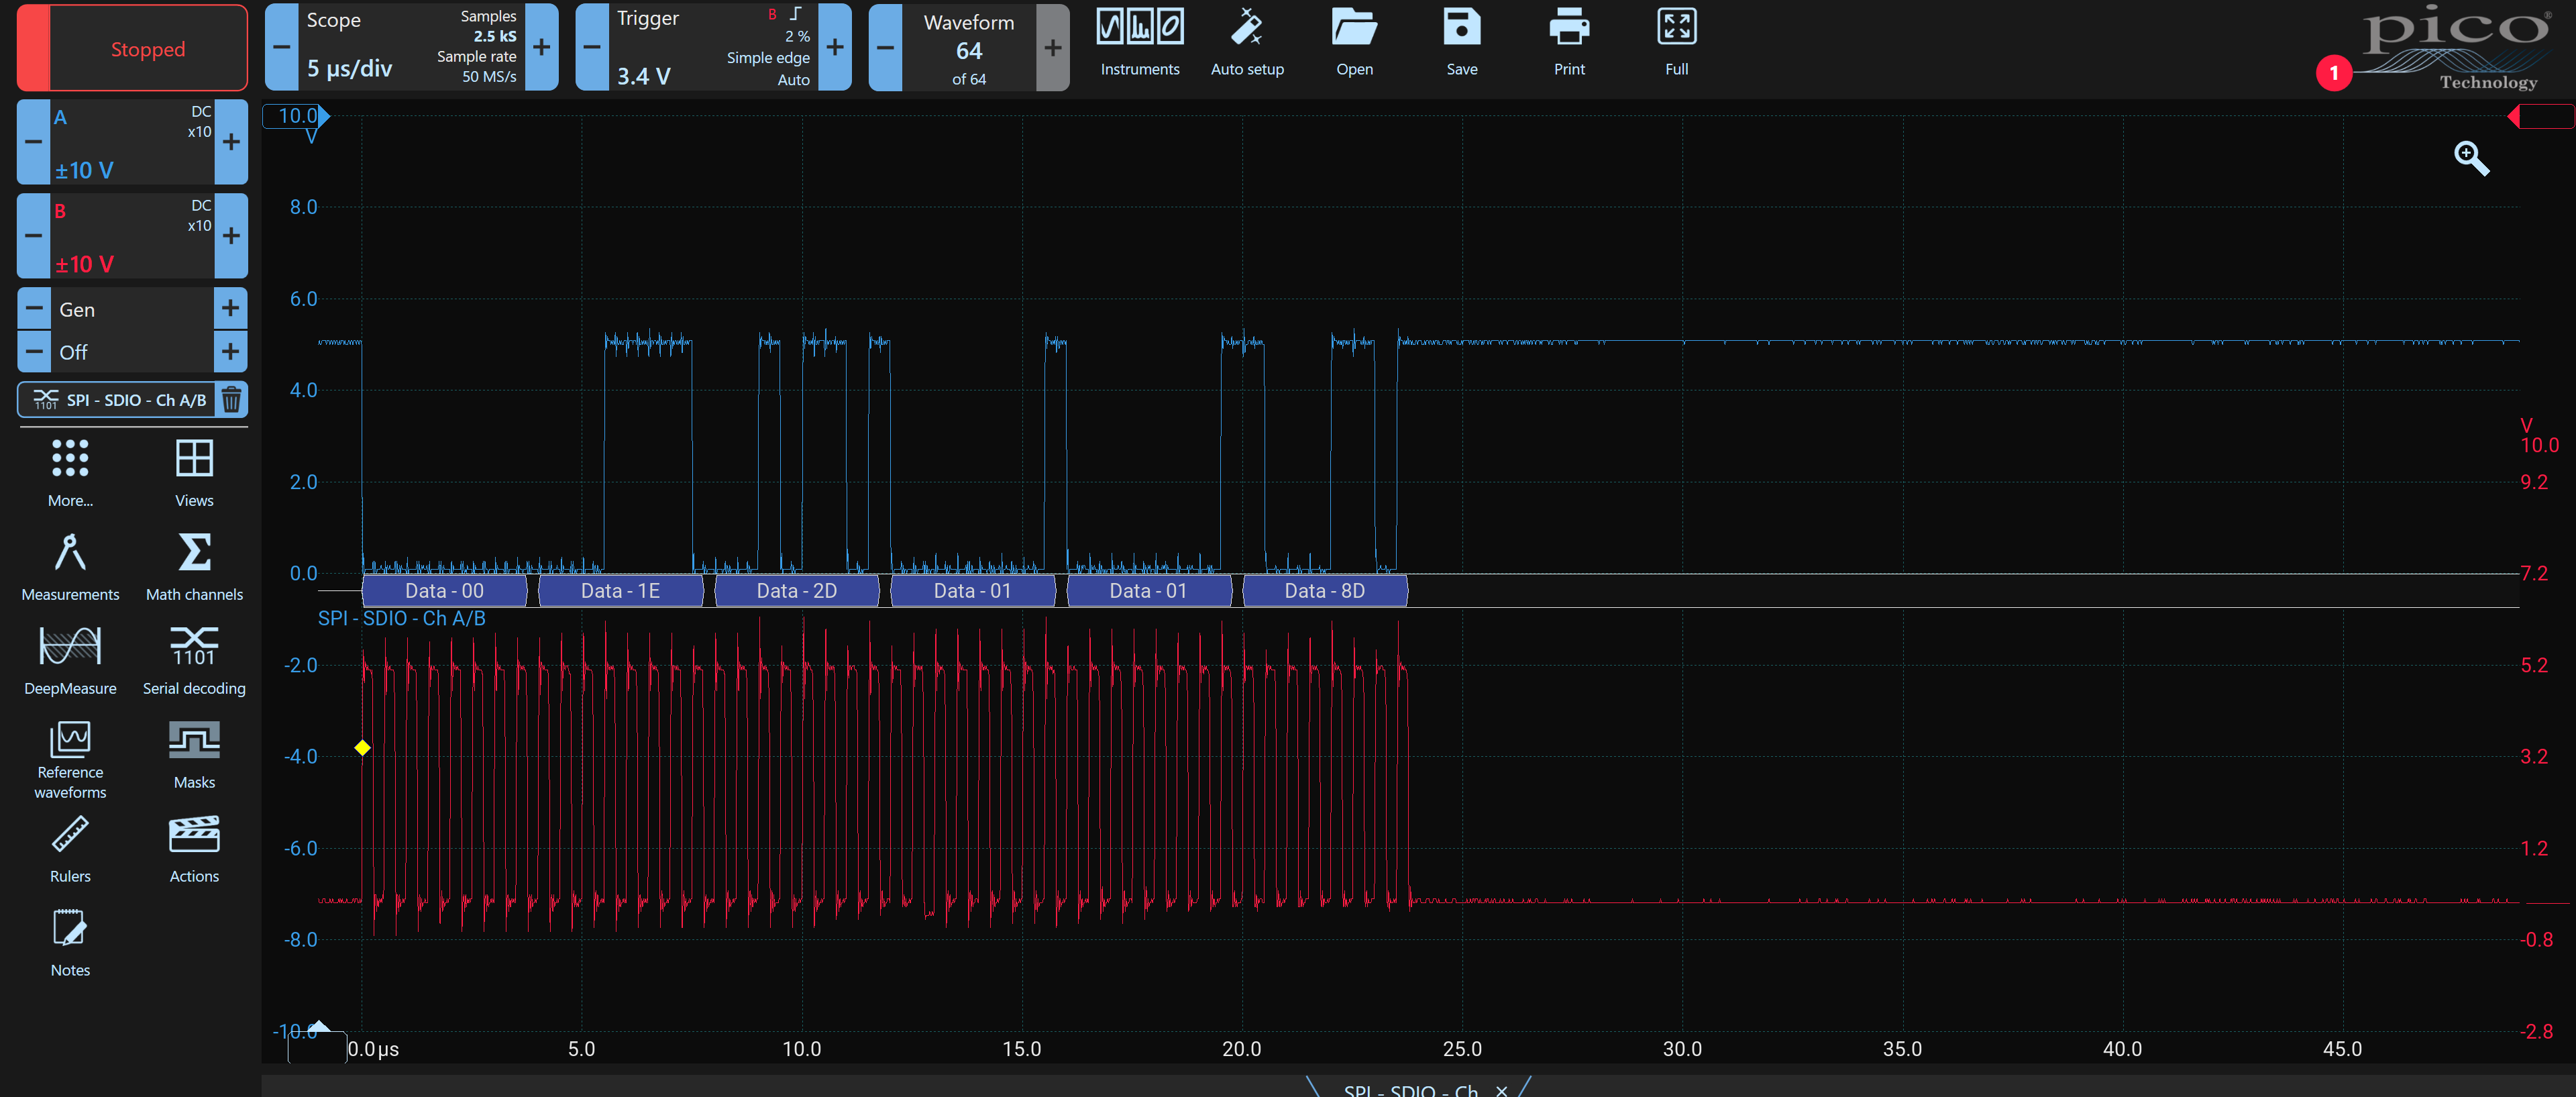Open the Instruments menu
The width and height of the screenshot is (2576, 1097).
tap(1139, 43)
